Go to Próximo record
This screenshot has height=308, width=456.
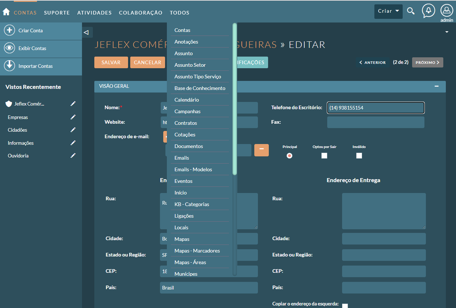coord(428,62)
